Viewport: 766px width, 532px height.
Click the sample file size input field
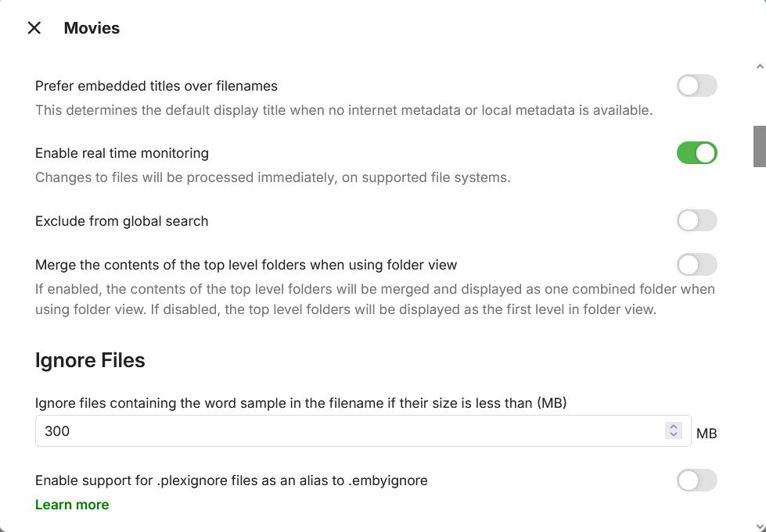pyautogui.click(x=344, y=431)
